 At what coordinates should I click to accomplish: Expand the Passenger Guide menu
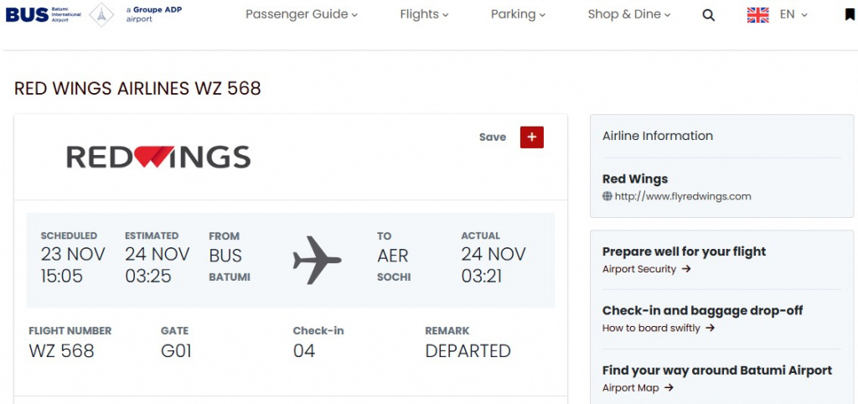[x=301, y=14]
